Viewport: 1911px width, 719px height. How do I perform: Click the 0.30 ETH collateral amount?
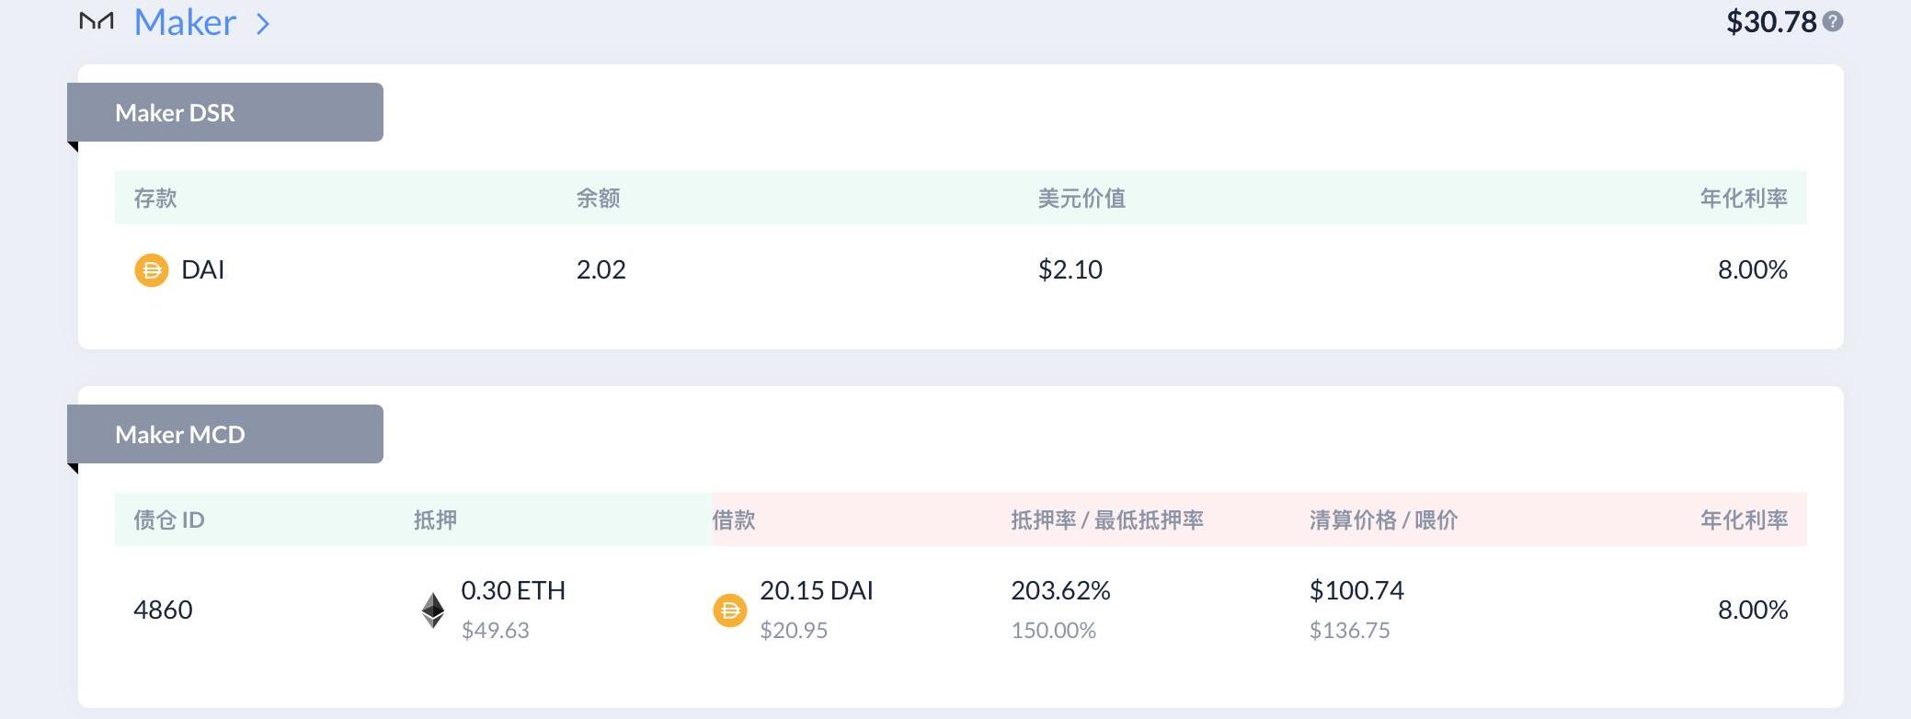click(513, 590)
